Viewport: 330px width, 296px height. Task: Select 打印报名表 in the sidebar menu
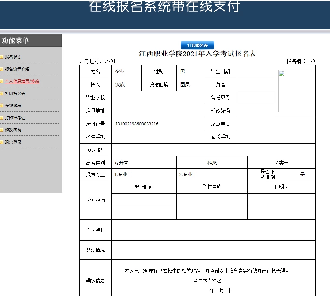coord(15,94)
